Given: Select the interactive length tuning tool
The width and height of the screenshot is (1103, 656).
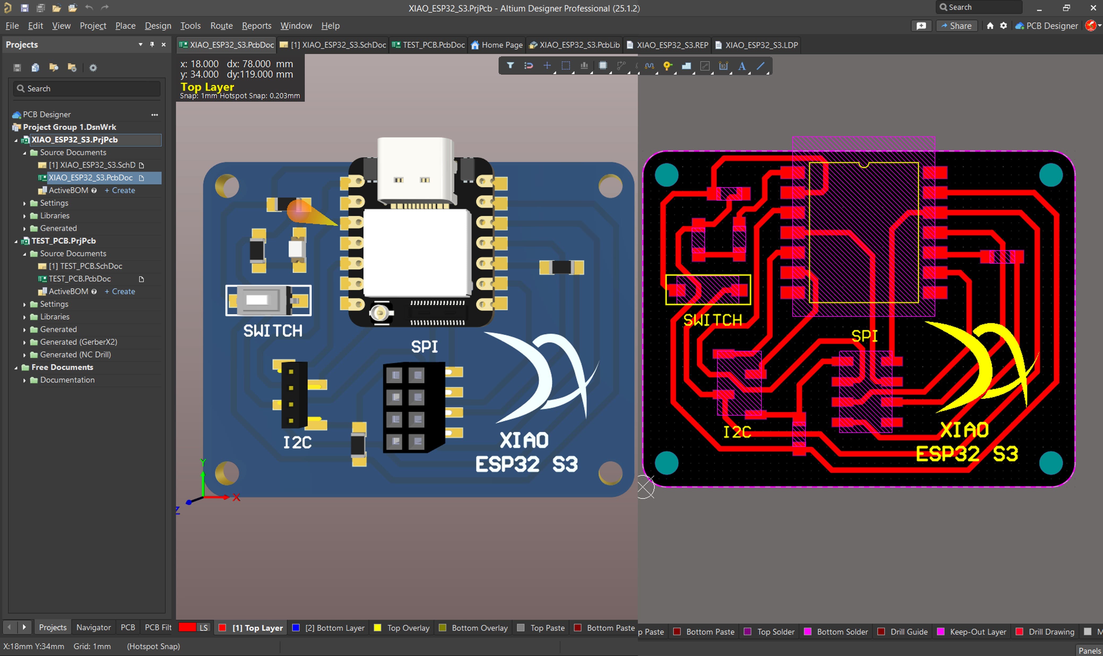Looking at the screenshot, I should [x=649, y=66].
